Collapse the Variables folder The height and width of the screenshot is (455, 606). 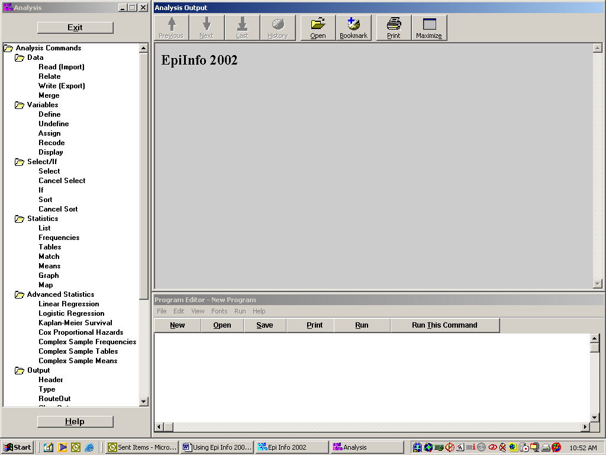click(x=20, y=105)
